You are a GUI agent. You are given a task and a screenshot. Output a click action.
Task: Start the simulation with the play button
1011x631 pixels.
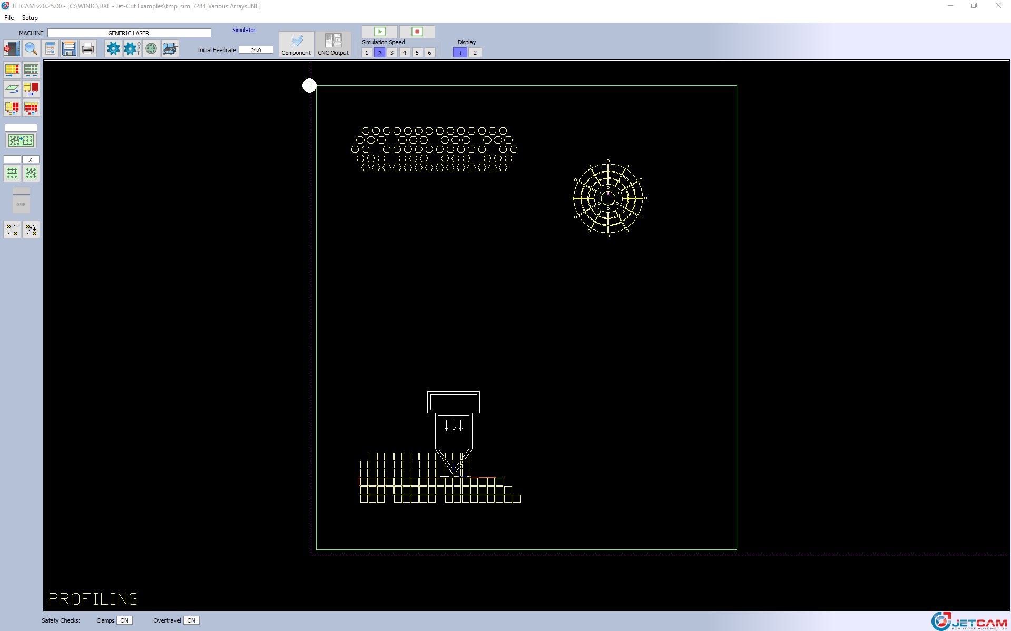click(x=380, y=32)
